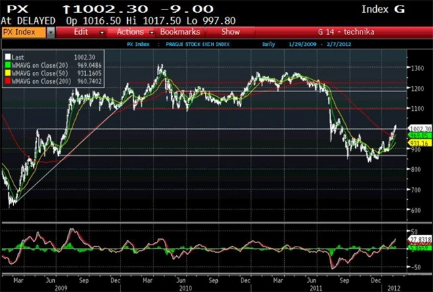Open the Actions menu

[130, 32]
